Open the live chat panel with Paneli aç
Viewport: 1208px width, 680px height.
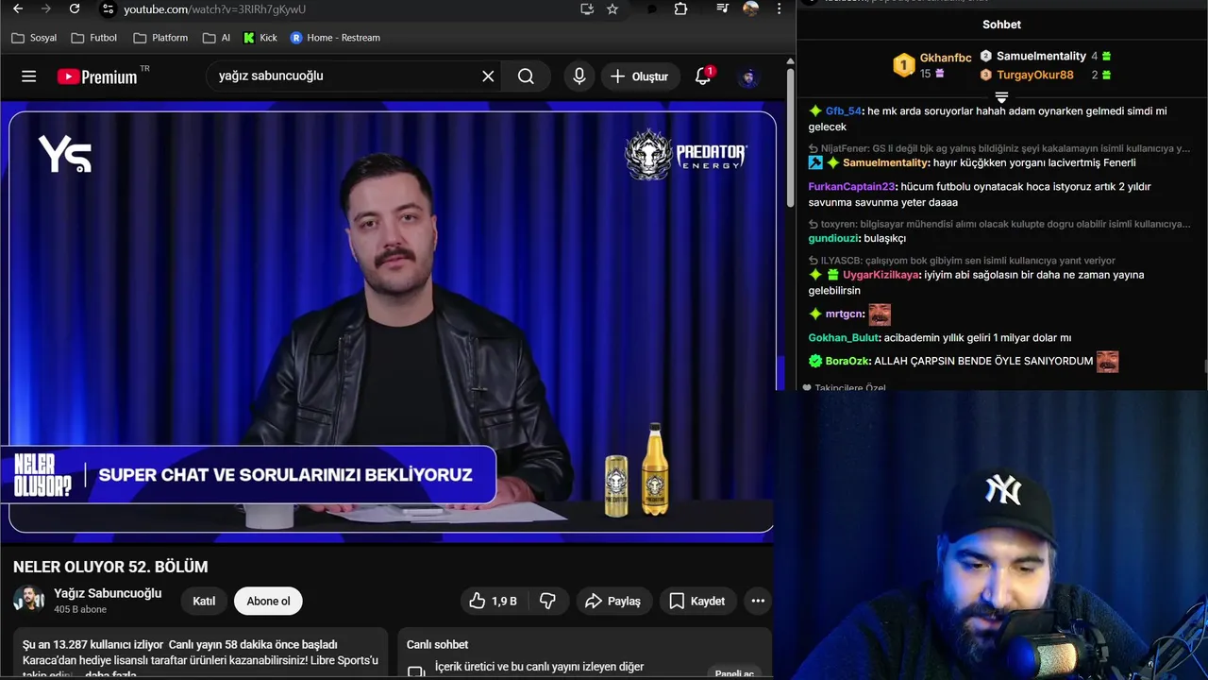pos(734,673)
